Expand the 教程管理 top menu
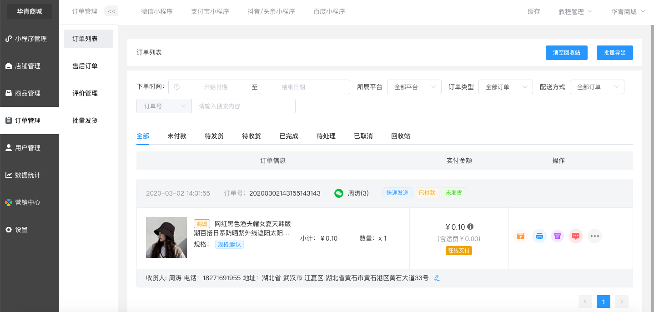 (x=575, y=12)
